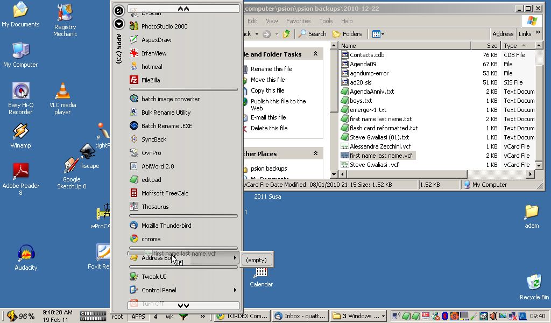
Task: Click the Delete this file link
Action: [x=269, y=128]
